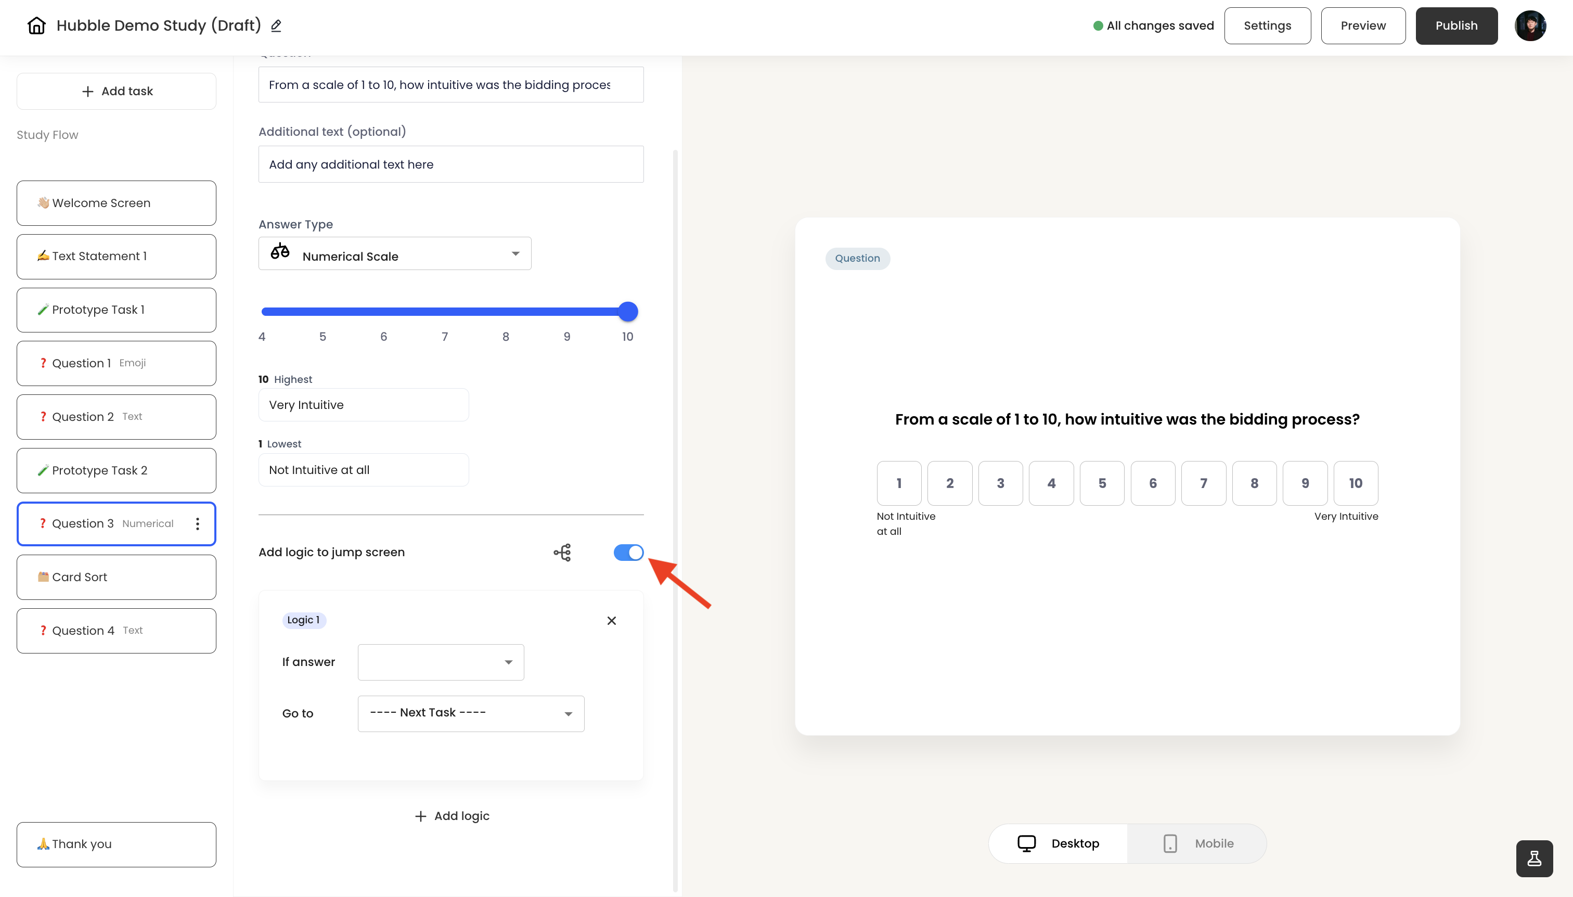Click the slider track at 7
The image size is (1573, 897).
coord(445,312)
